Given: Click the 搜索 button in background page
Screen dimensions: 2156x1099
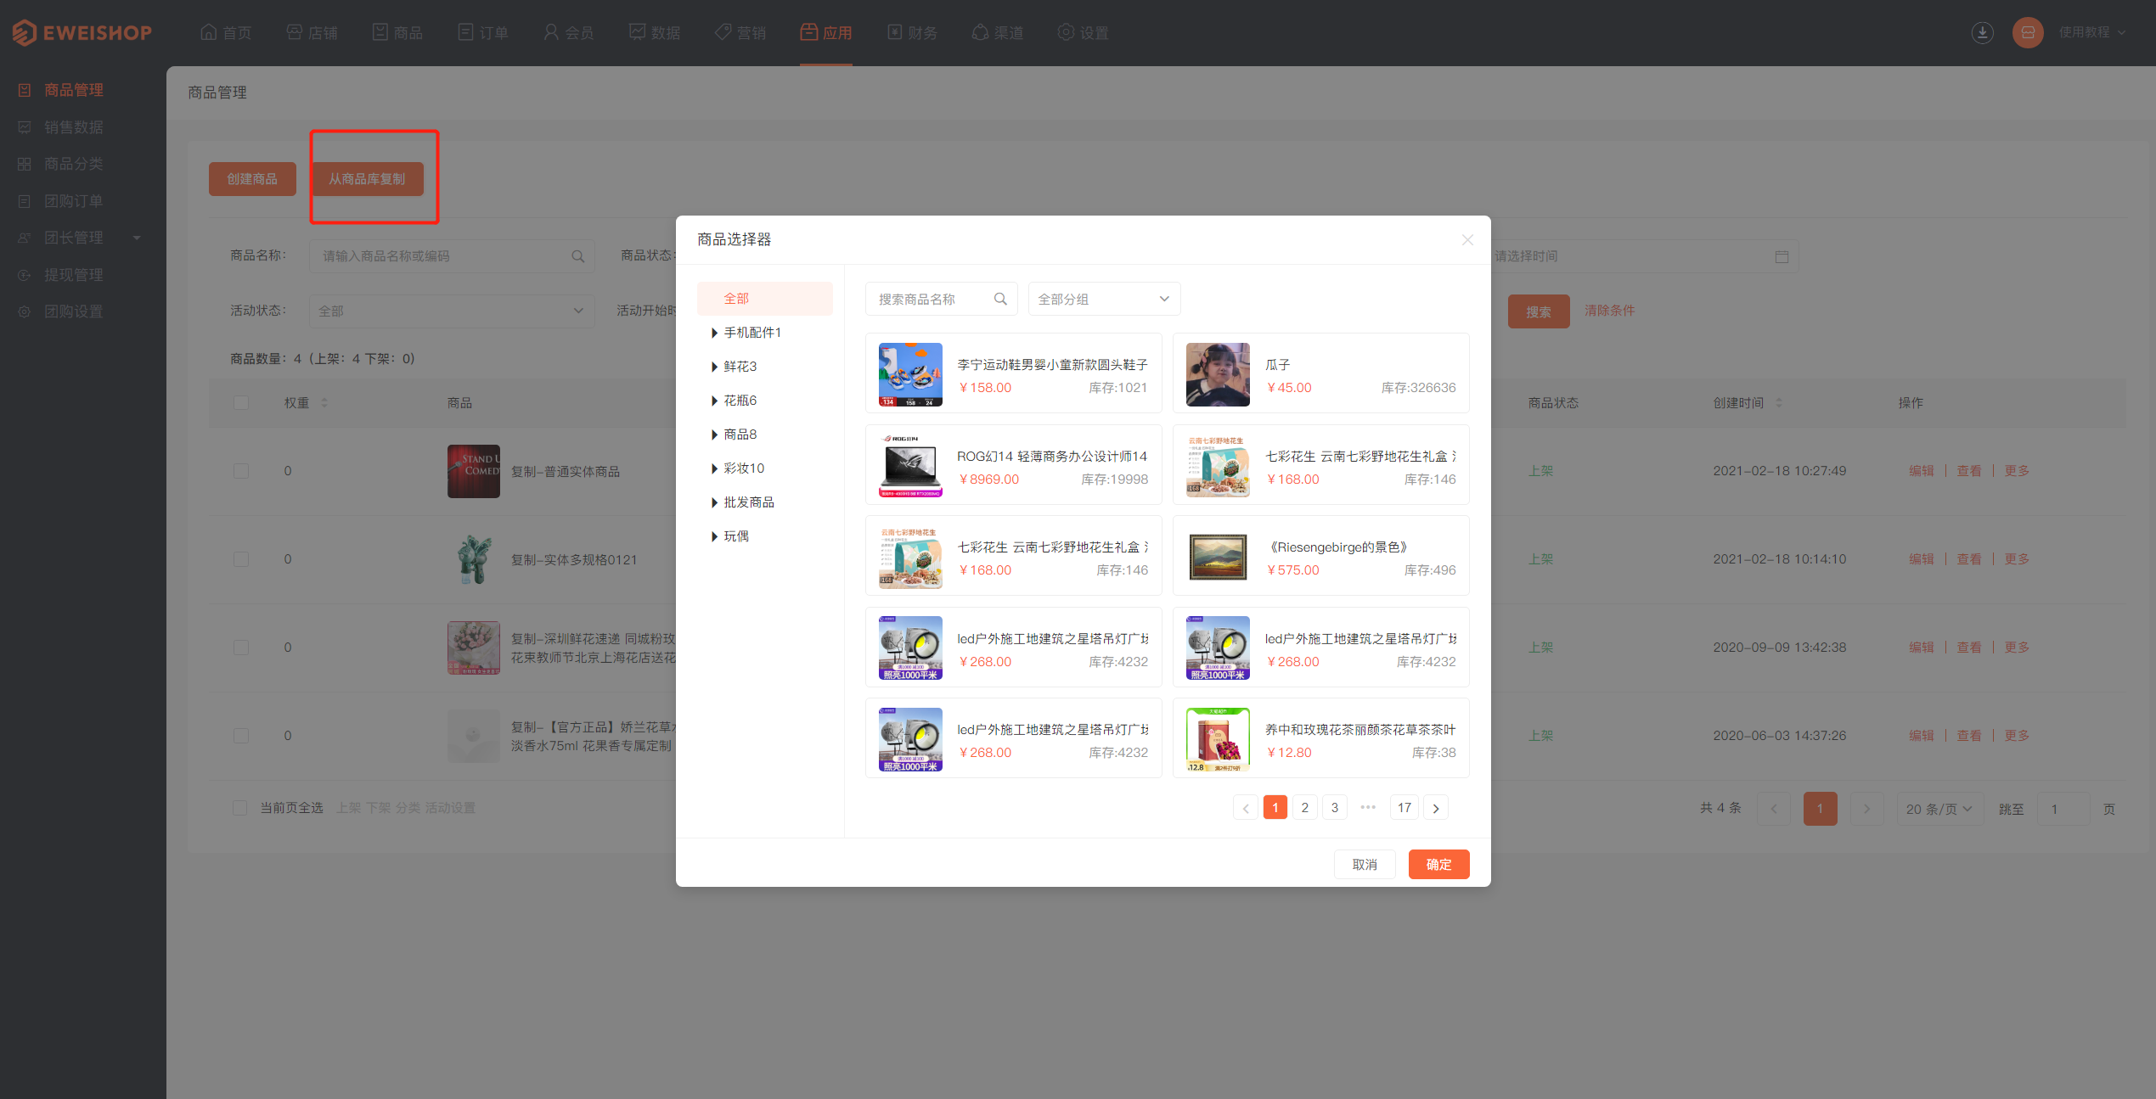Looking at the screenshot, I should tap(1539, 311).
